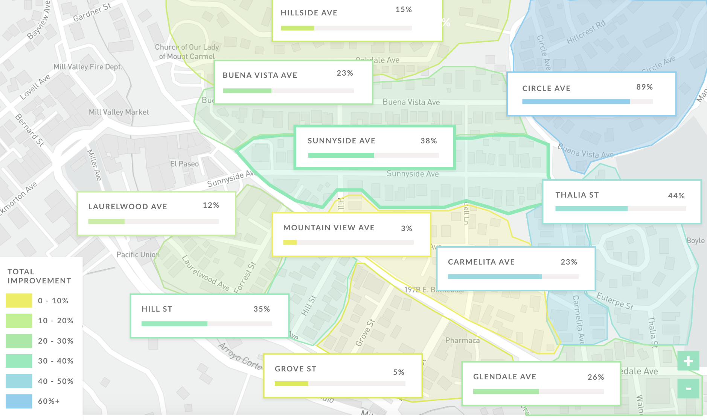Click the 30 - 40% legend swatch
This screenshot has height=420, width=707.
point(19,361)
